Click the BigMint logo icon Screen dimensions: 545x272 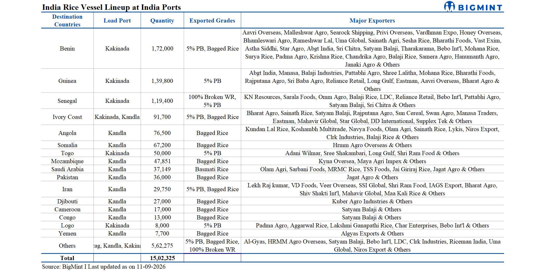coord(449,6)
